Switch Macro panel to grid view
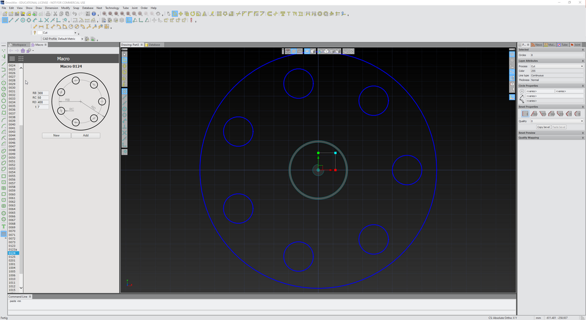Viewport: 586px width, 320px height. click(x=21, y=58)
